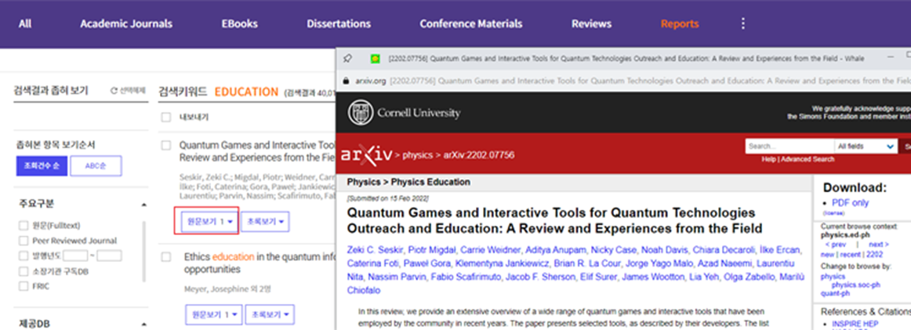This screenshot has height=330, width=911.
Task: Sort by 조회건수 순 button
Action: click(42, 165)
